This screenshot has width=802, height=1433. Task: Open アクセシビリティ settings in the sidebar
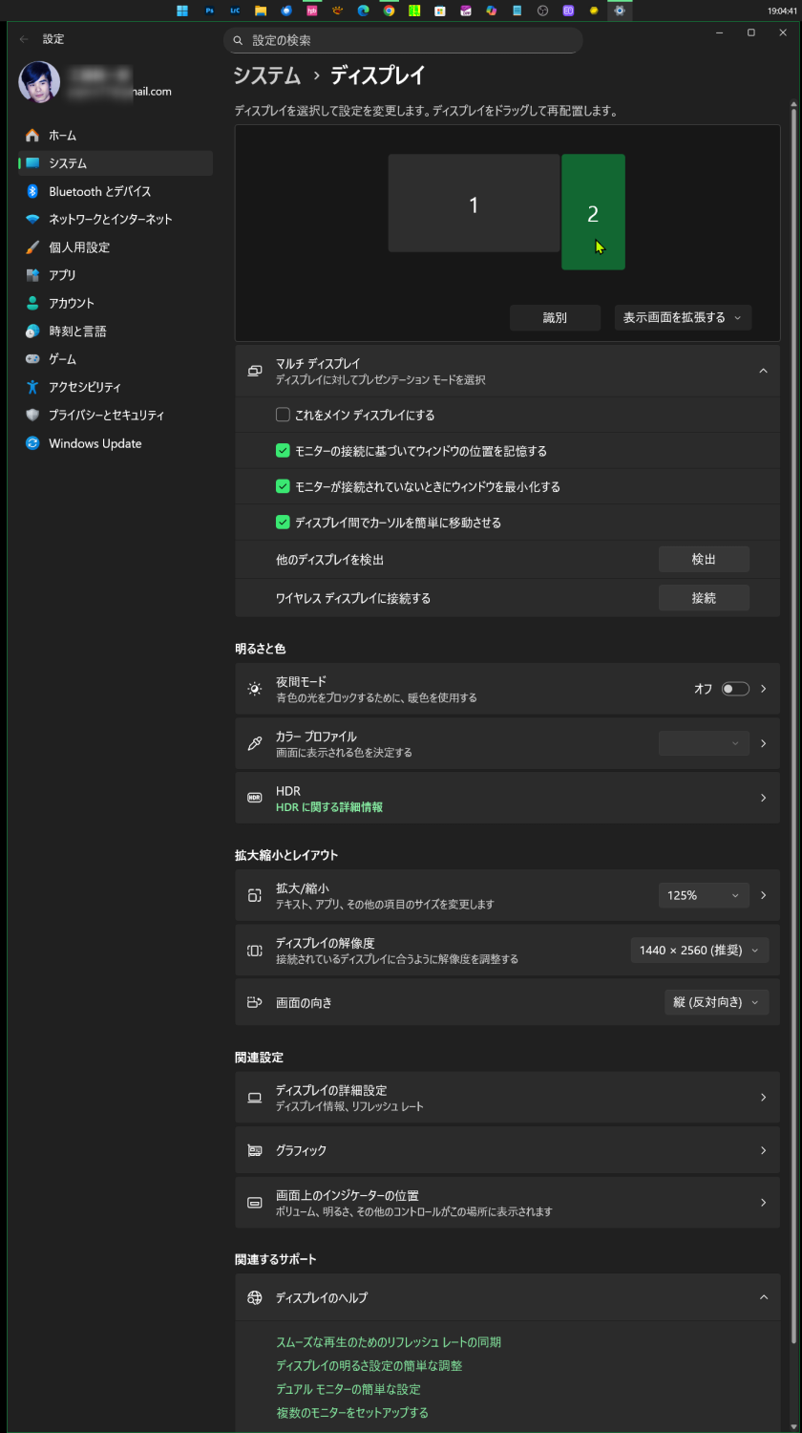[x=85, y=387]
